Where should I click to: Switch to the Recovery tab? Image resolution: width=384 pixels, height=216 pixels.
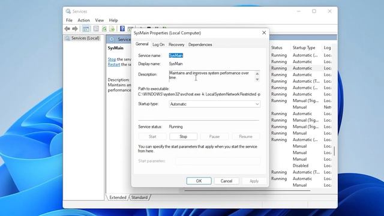pyautogui.click(x=176, y=44)
